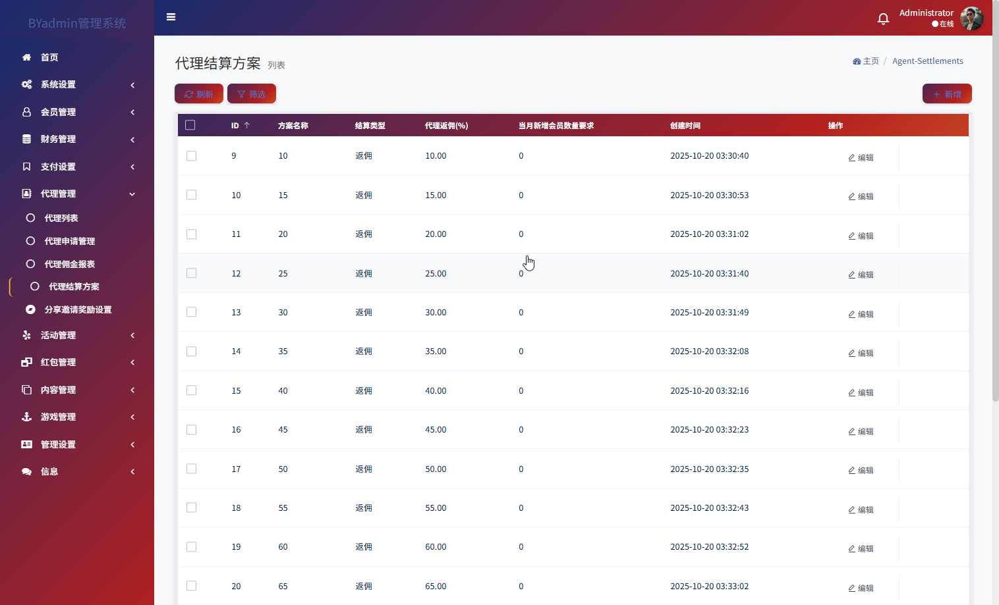Viewport: 999px width, 605px height.
Task: Expand the 信息 chevron
Action: pos(132,471)
